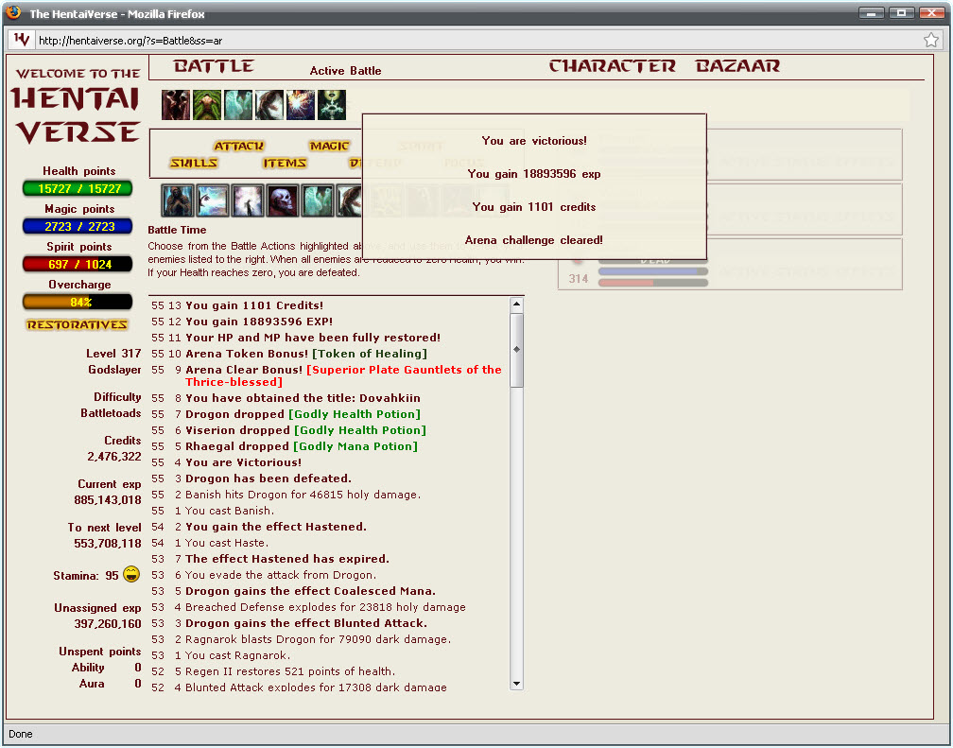Viewport: 953px width, 748px height.
Task: Click the Credits value 2,476,322
Action: click(114, 456)
